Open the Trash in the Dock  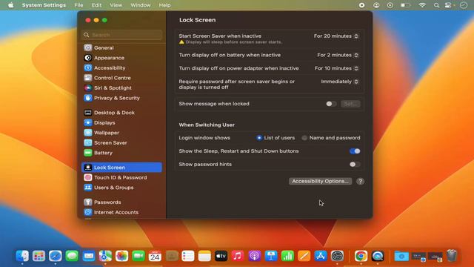click(452, 256)
